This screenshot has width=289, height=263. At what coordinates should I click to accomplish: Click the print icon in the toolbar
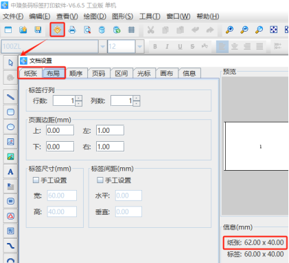[72, 30]
